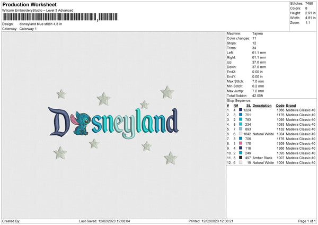Click 'Natural White' in stop row 12
Screen dimensions: 318x225
[263, 163]
